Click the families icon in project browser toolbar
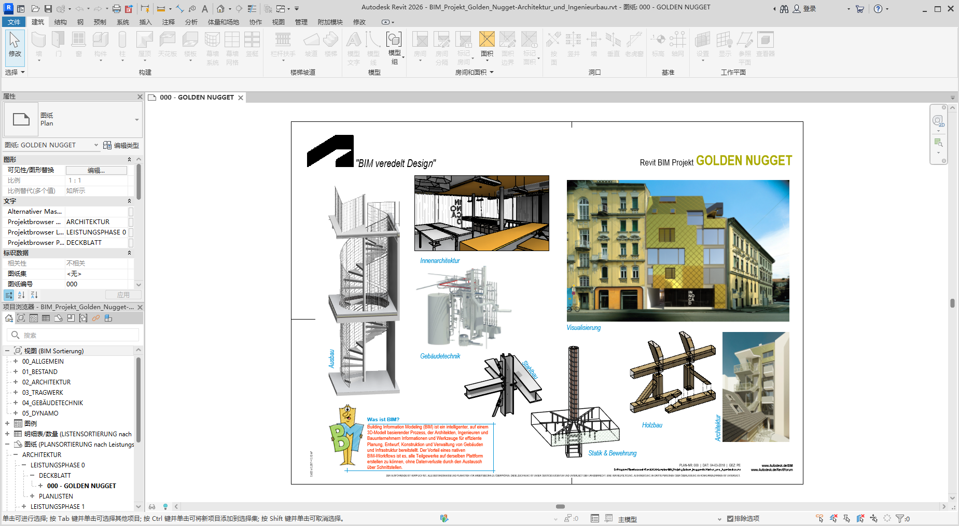959x526 pixels. (x=108, y=318)
